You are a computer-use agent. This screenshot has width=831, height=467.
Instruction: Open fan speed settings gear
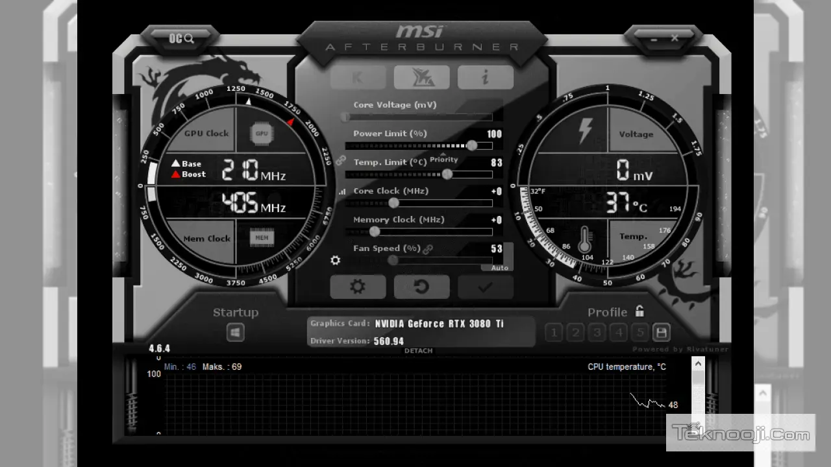[335, 260]
